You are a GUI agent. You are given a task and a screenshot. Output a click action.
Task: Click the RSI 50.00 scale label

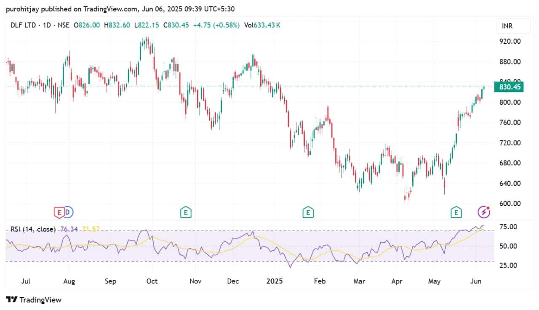(x=508, y=246)
